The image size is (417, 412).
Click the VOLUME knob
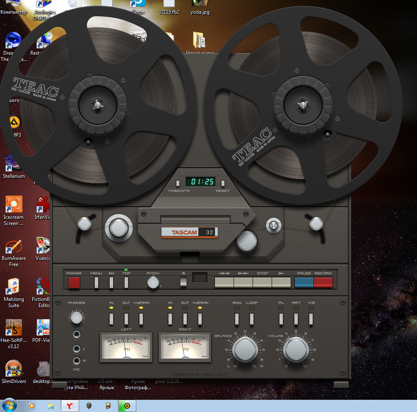tap(296, 349)
